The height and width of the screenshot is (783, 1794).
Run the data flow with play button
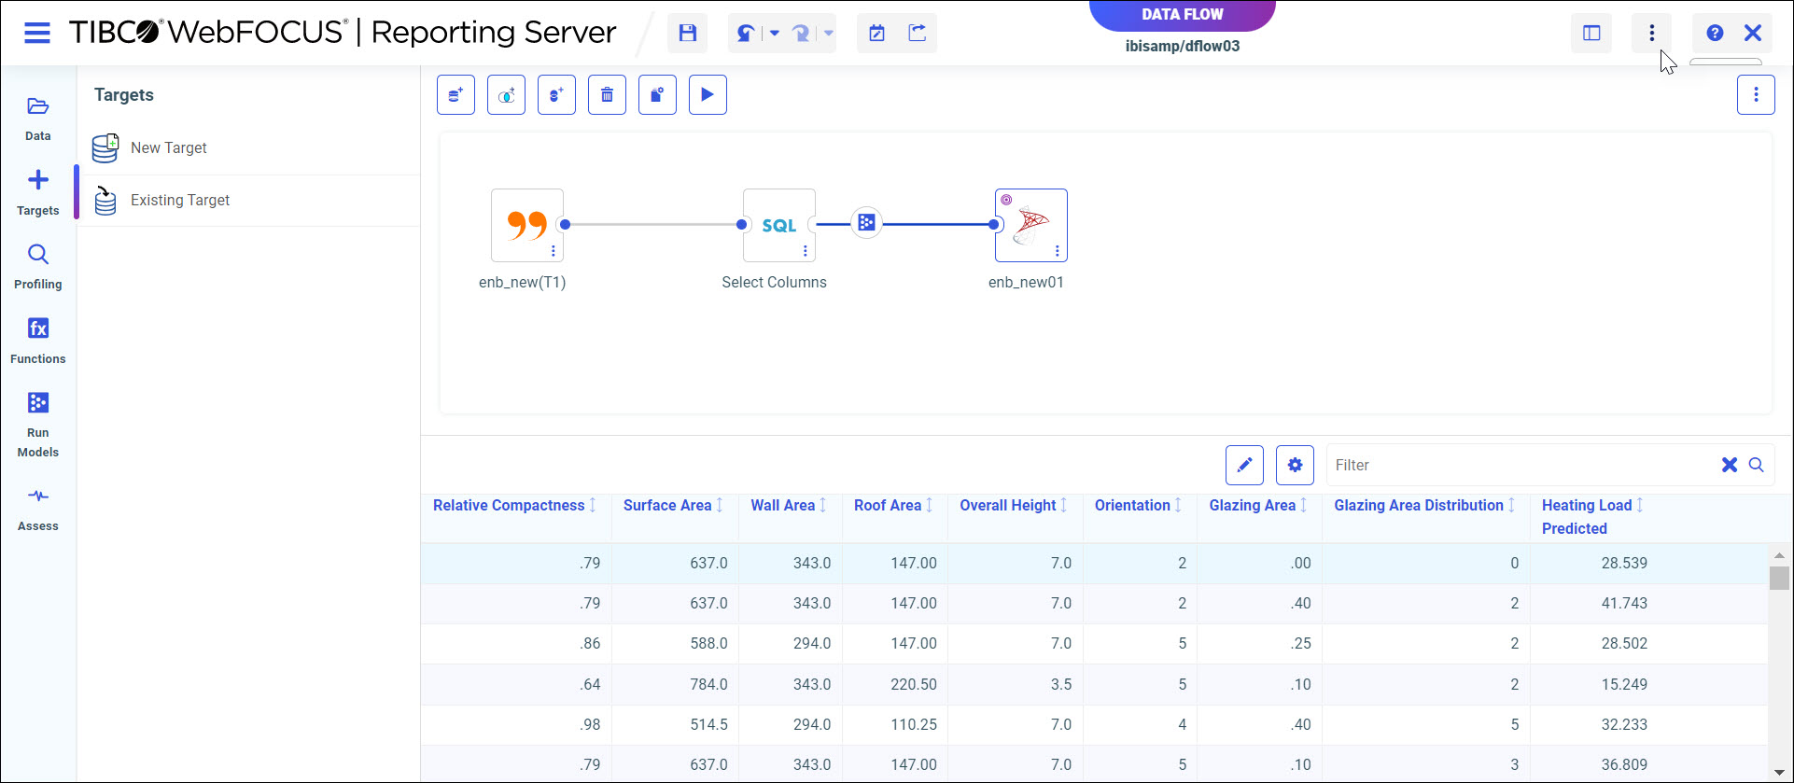tap(708, 95)
